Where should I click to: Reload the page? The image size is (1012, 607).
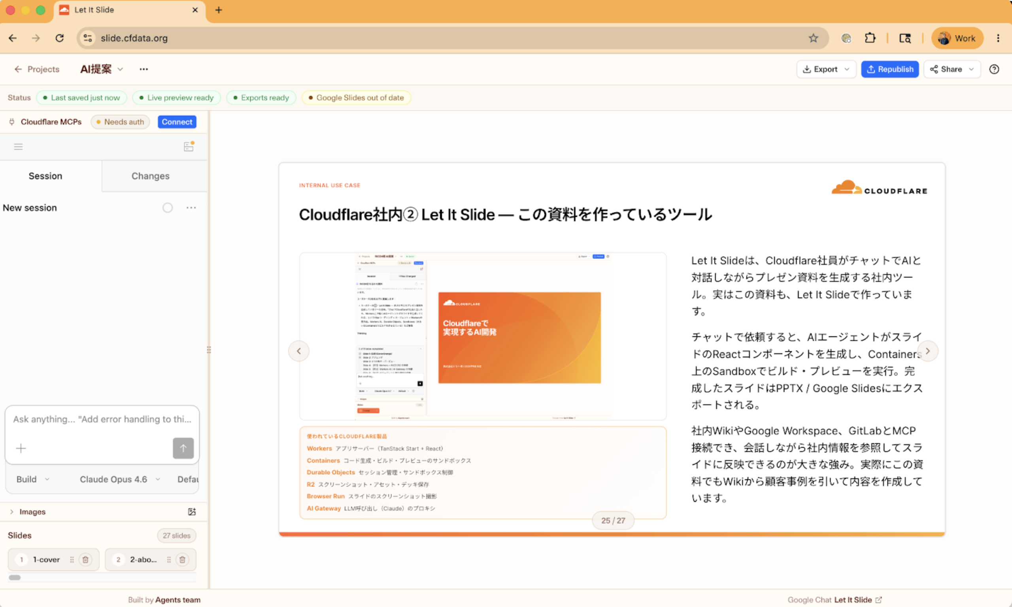60,38
